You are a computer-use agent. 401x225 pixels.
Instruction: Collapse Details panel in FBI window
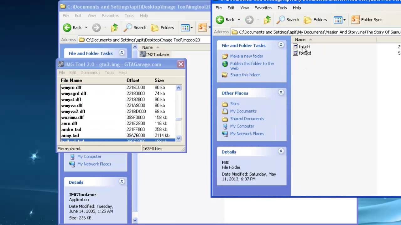(281, 151)
